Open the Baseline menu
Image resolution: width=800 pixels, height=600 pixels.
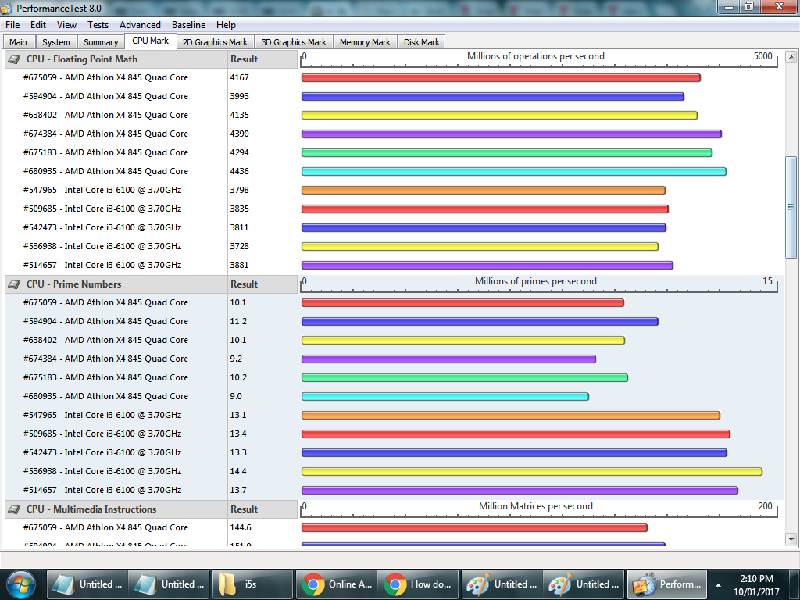click(x=188, y=25)
